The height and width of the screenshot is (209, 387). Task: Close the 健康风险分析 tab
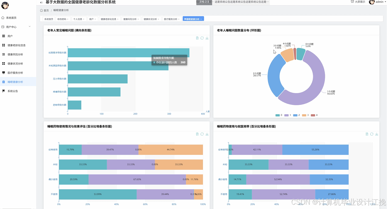(138, 19)
